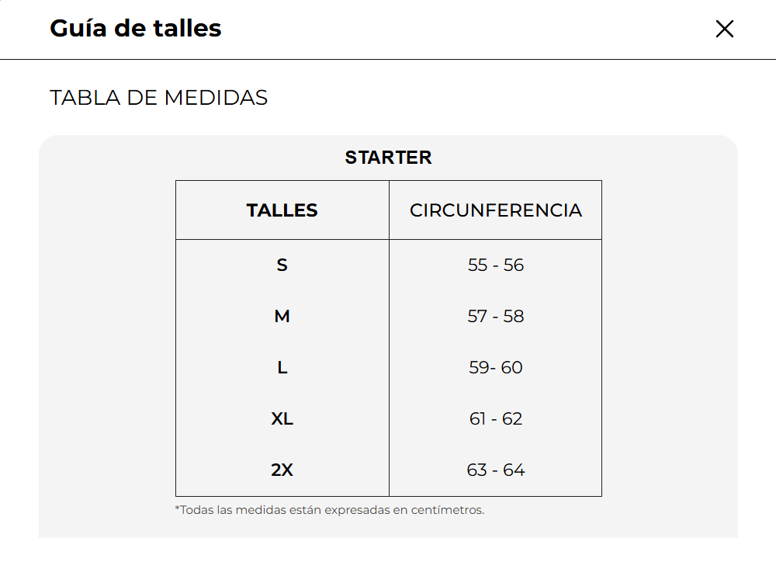Image resolution: width=776 pixels, height=569 pixels.
Task: Click the TABLA DE MEDIDAS heading
Action: pyautogui.click(x=158, y=98)
